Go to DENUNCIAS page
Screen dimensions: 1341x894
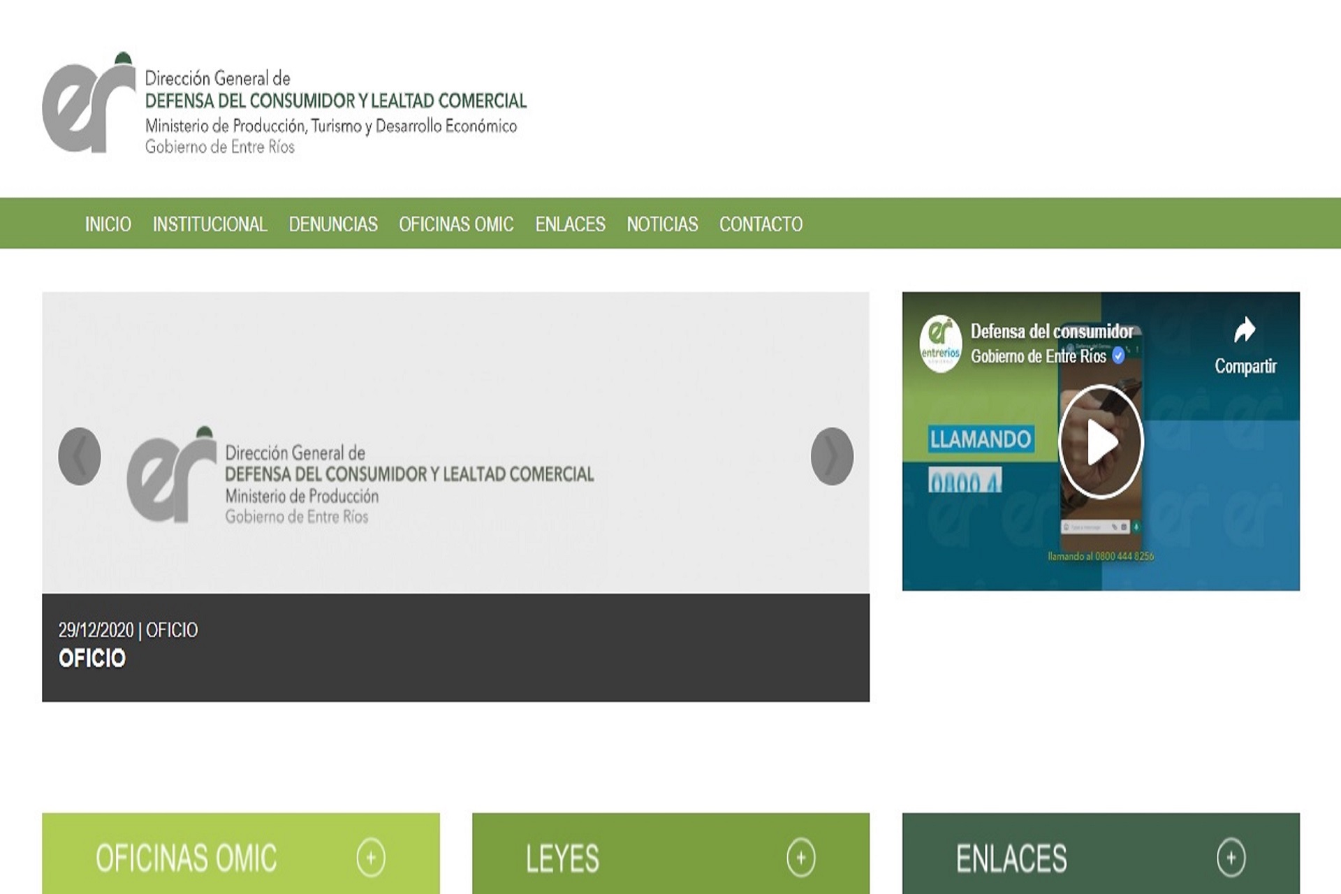pos(333,224)
